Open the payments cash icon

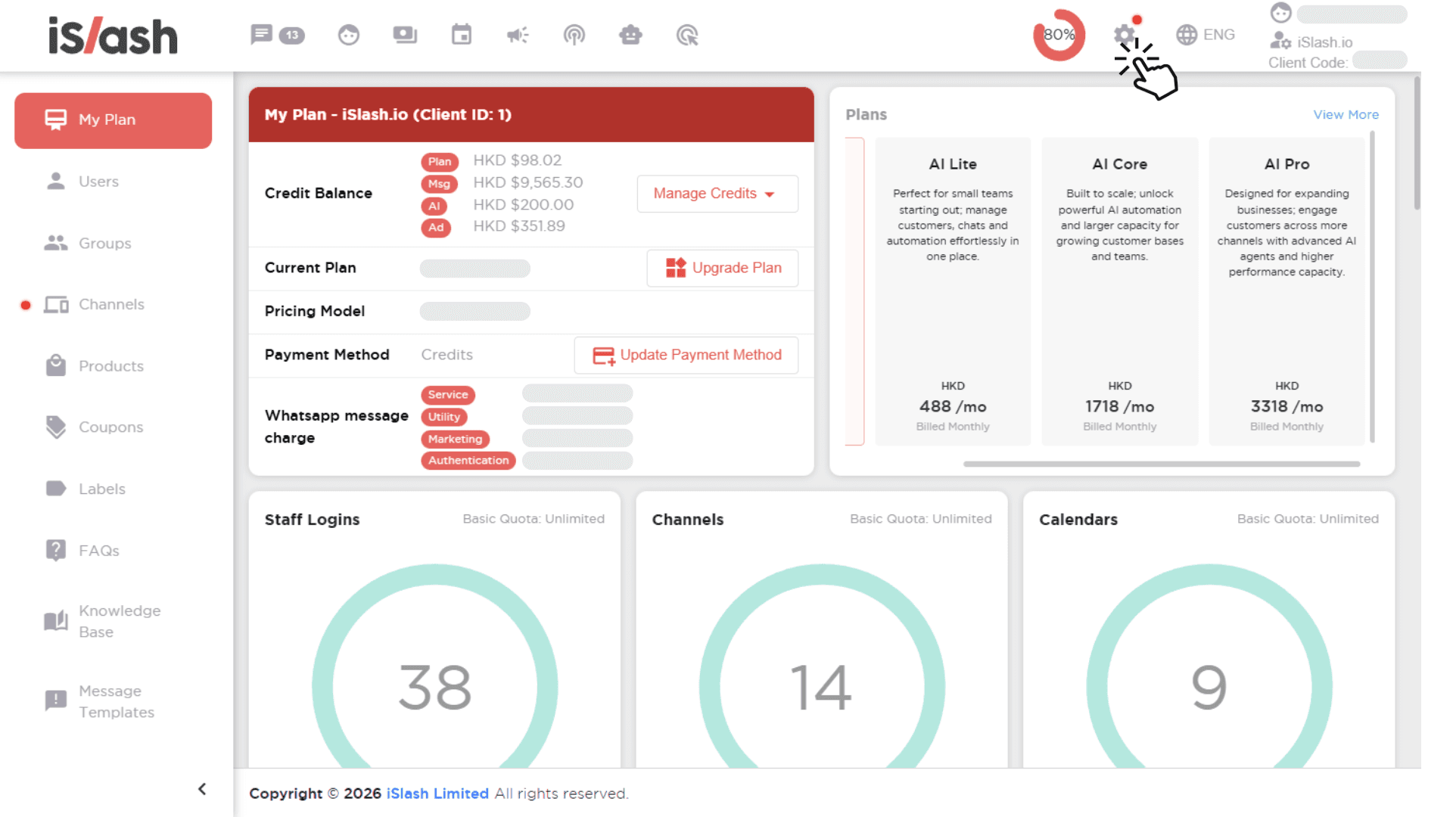pos(405,35)
